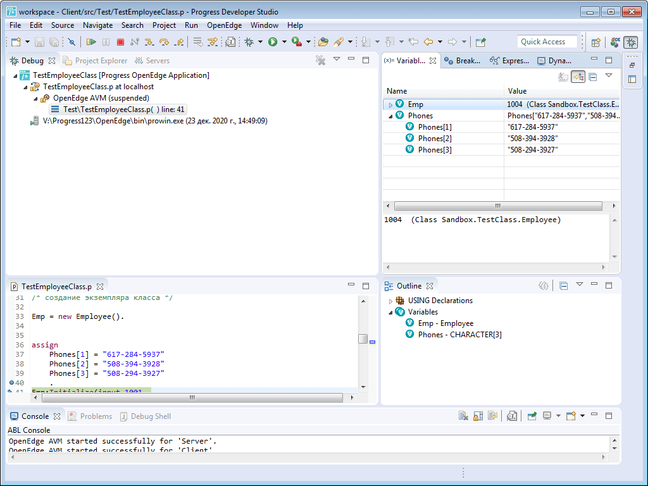The image size is (648, 486).
Task: Select the prowin.exe process entry
Action: pyautogui.click(x=149, y=121)
